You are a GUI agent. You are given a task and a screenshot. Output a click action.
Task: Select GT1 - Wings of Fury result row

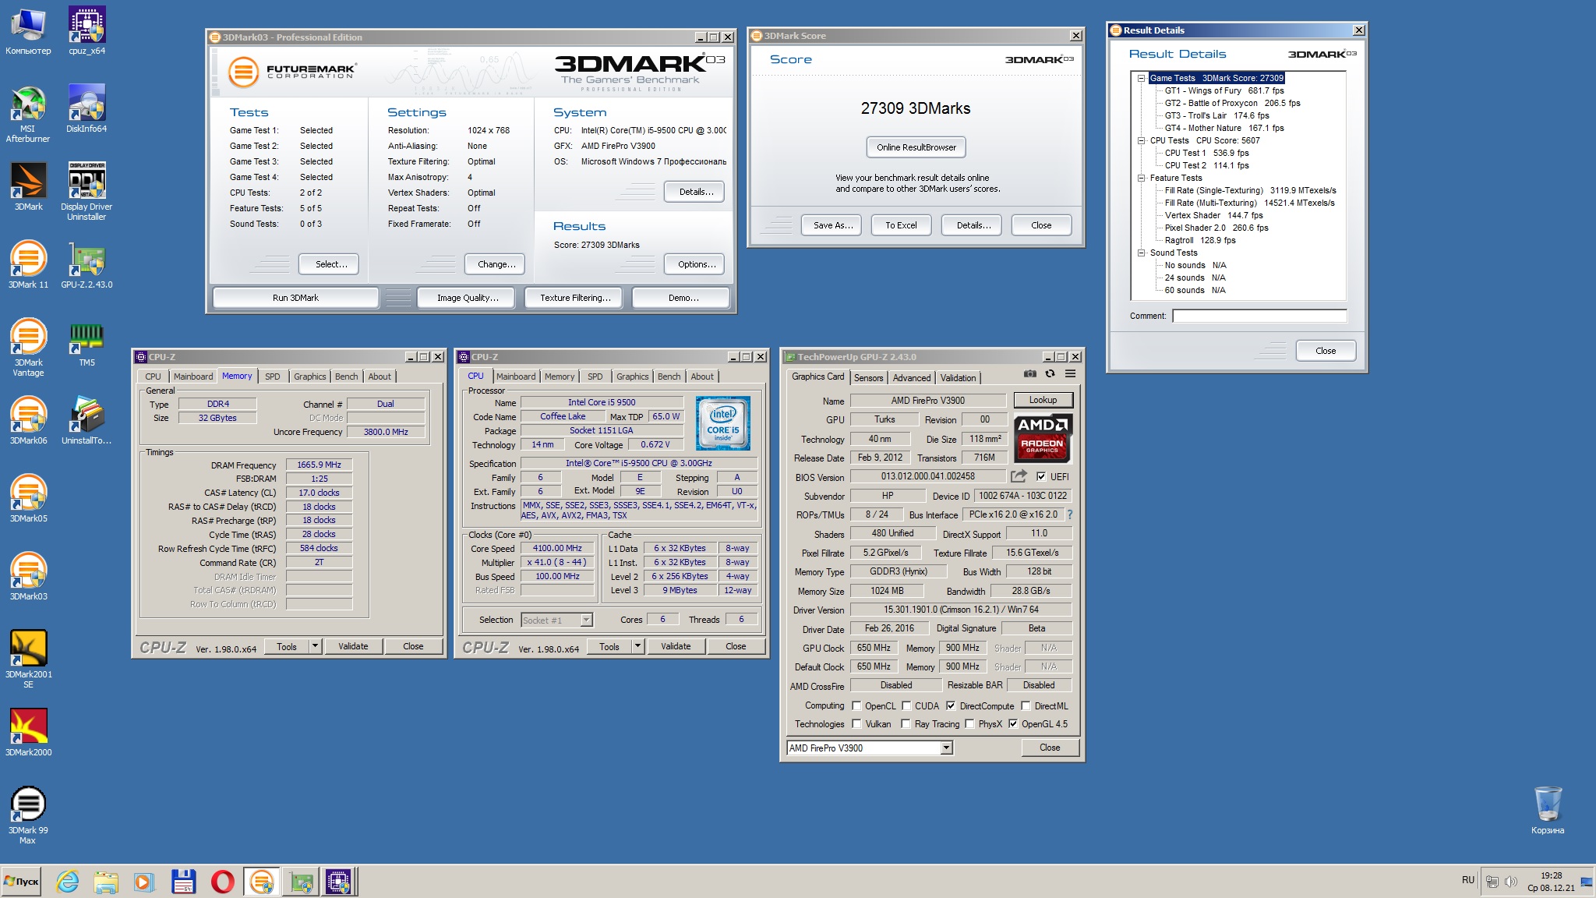(1223, 90)
